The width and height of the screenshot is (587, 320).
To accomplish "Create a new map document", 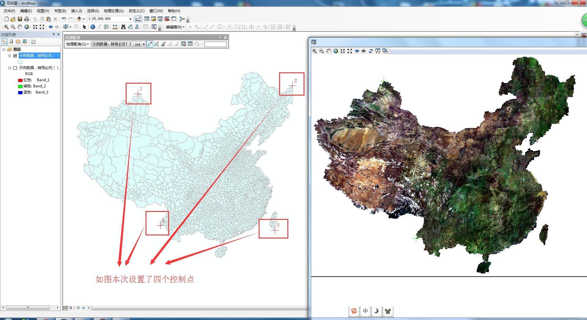I will 6,19.
